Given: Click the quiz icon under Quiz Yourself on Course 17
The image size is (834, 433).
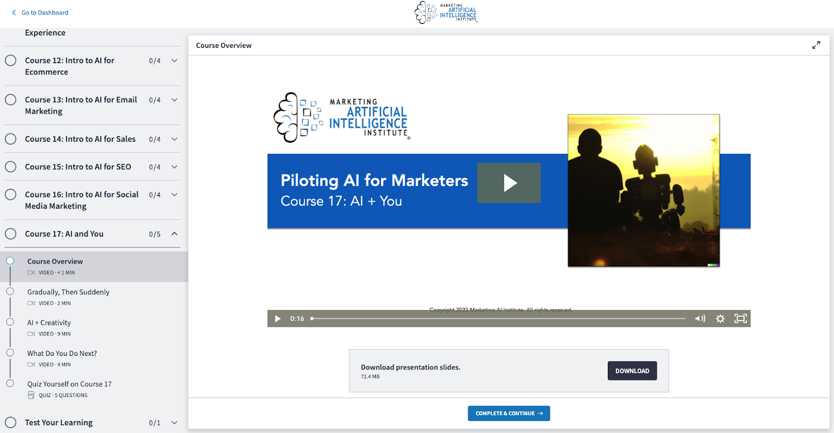Looking at the screenshot, I should (31, 395).
